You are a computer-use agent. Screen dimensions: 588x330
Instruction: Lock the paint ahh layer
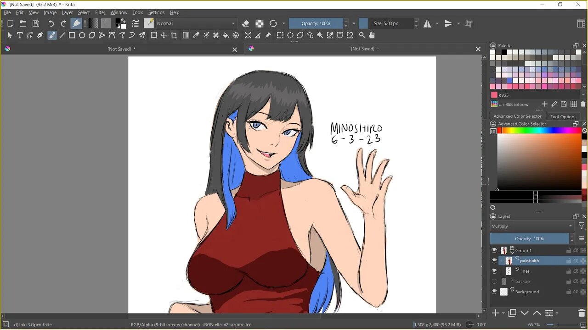point(568,261)
